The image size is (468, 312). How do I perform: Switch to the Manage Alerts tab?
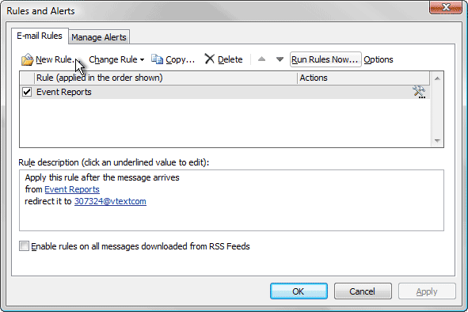click(99, 37)
